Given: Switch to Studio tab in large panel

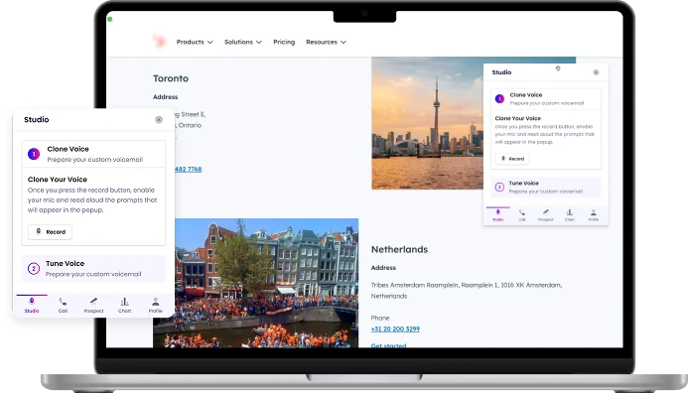Looking at the screenshot, I should [32, 306].
